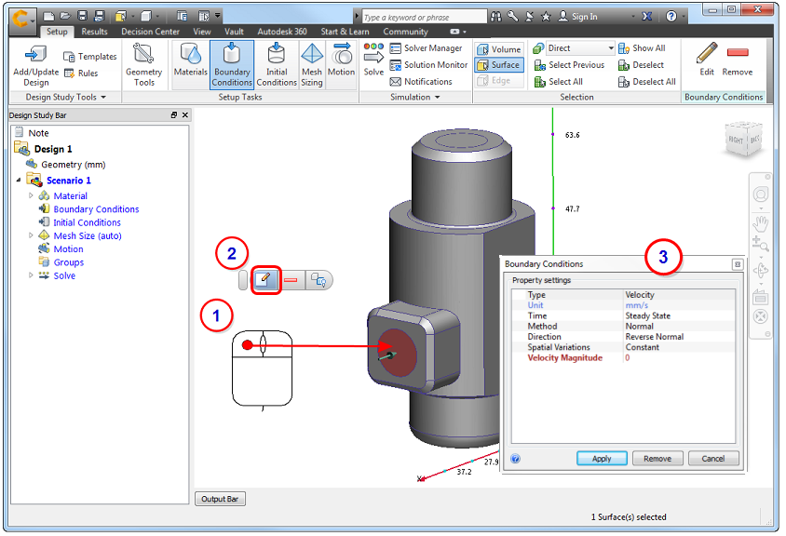Image resolution: width=786 pixels, height=536 pixels.
Task: Enable Surface selection mode
Action: point(498,64)
